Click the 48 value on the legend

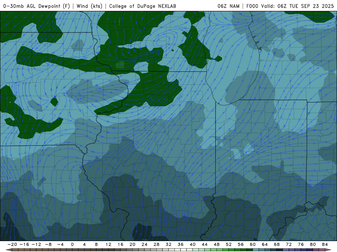(x=217, y=244)
